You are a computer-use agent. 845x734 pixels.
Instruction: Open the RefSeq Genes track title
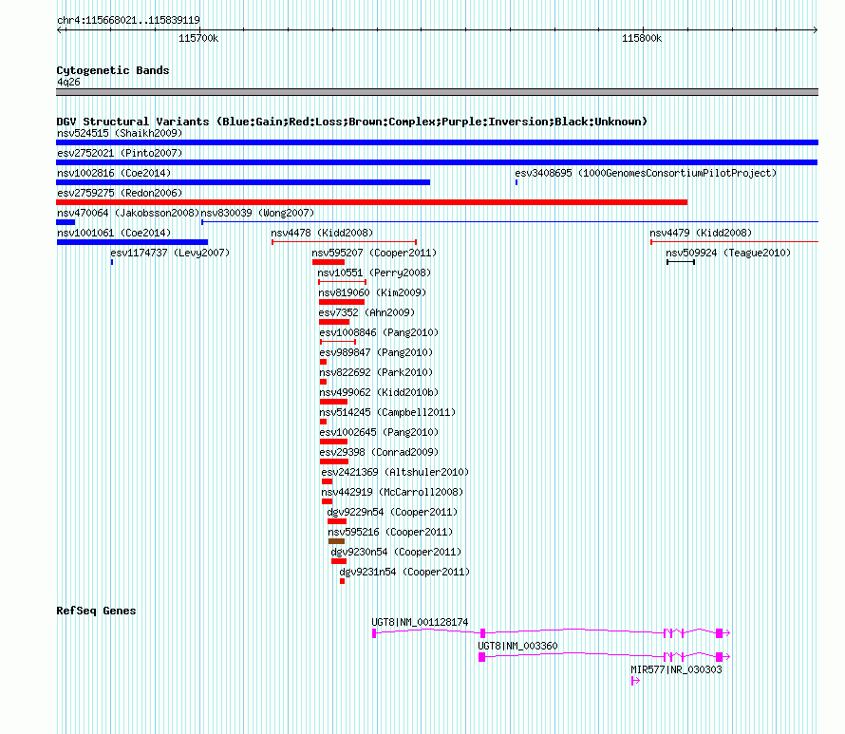[96, 611]
